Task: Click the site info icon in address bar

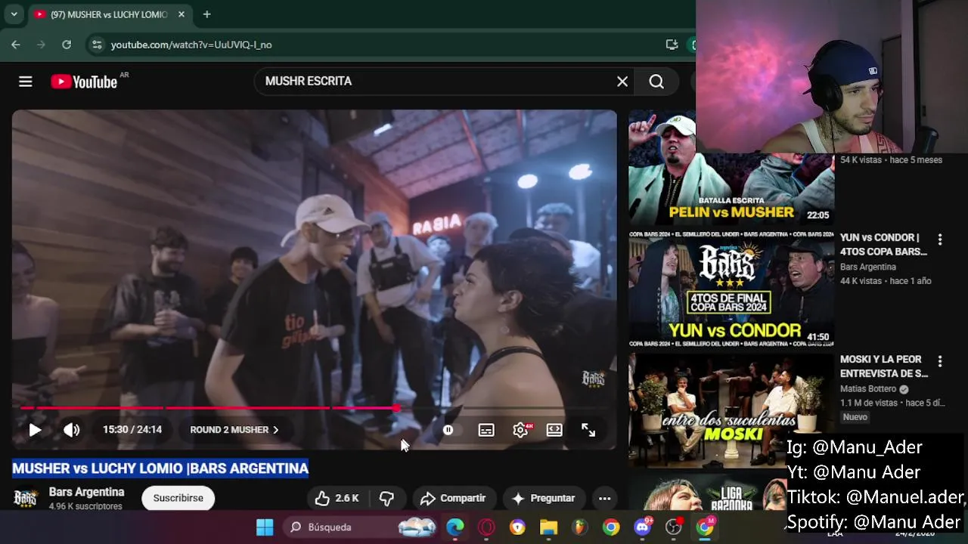Action: 97,45
